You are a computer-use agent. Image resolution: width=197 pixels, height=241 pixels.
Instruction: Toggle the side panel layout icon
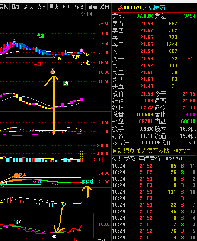pyautogui.click(x=90, y=14)
